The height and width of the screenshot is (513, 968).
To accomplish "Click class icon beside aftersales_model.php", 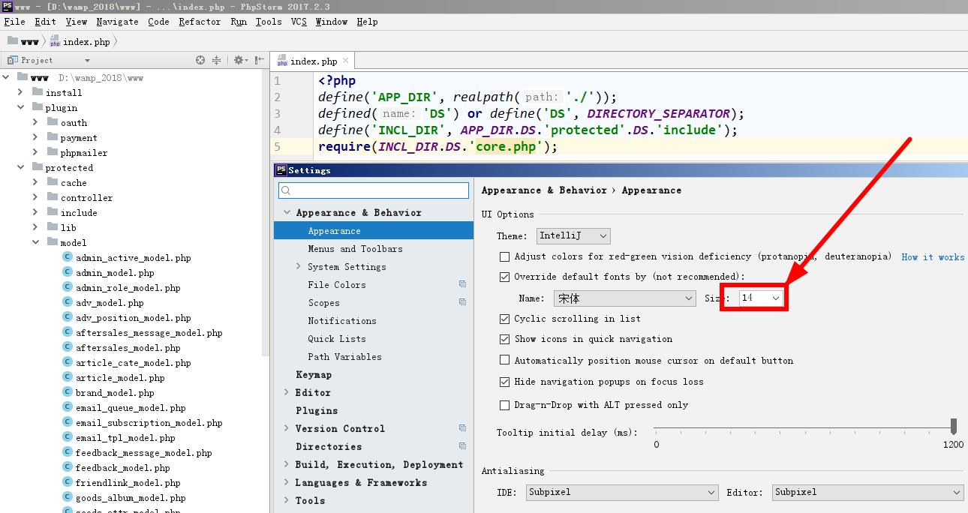I will [x=68, y=347].
